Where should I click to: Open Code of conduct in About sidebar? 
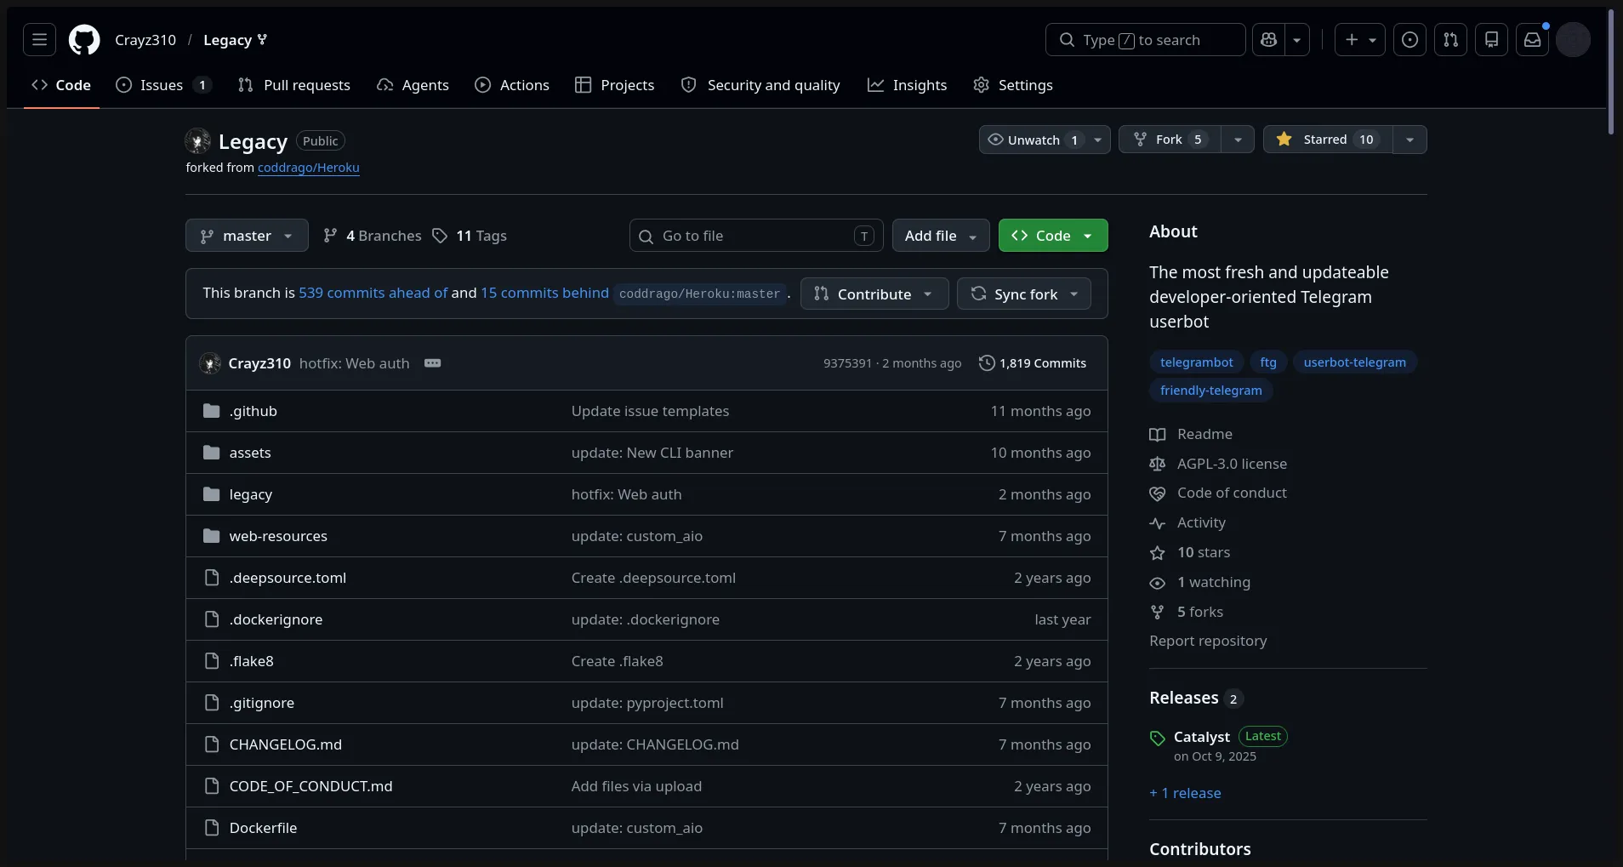[x=1218, y=493]
